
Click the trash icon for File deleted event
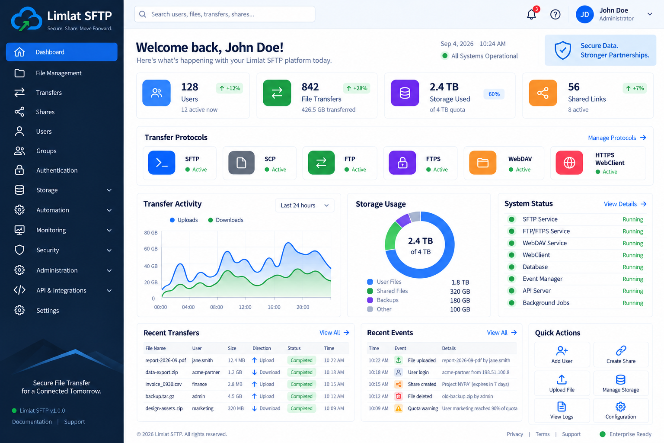pyautogui.click(x=399, y=396)
